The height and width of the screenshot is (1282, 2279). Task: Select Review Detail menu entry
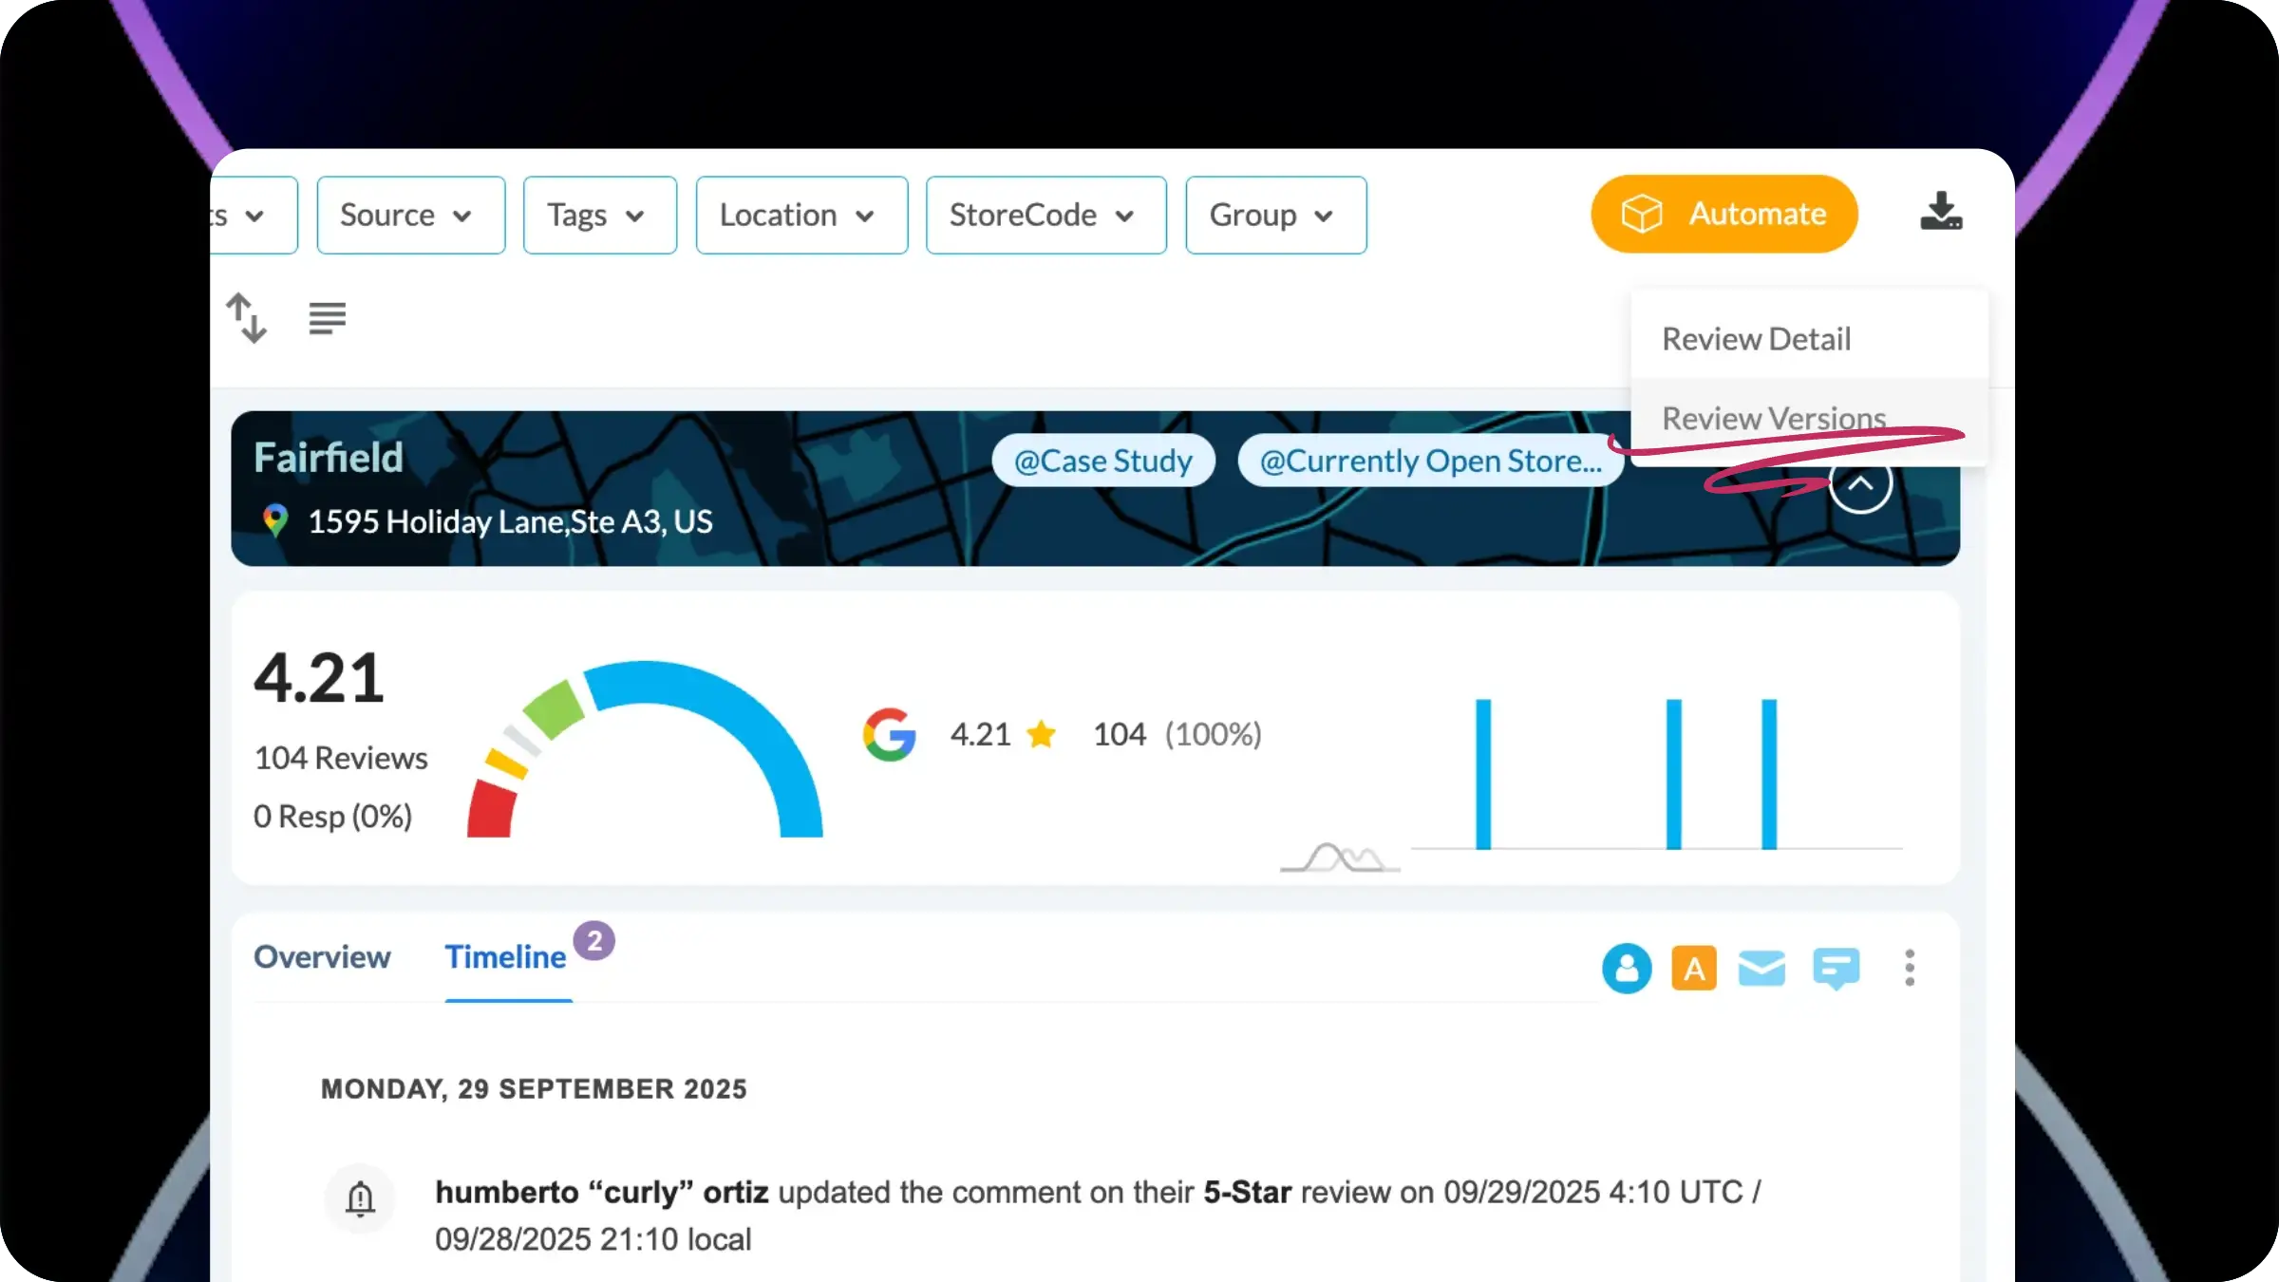click(1756, 339)
